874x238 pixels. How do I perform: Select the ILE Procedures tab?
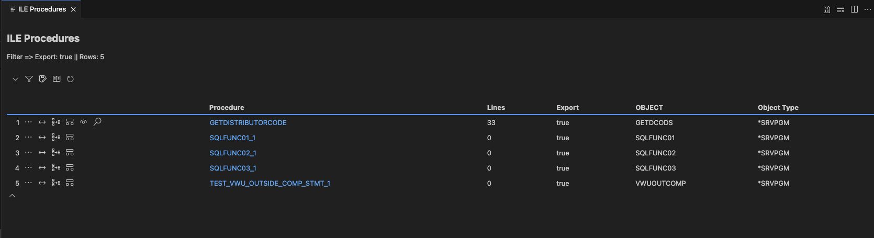pos(42,9)
